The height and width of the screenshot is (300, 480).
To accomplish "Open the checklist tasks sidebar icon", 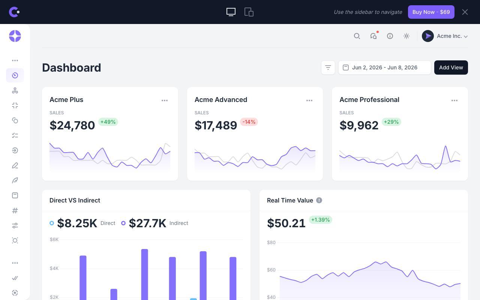I will [15, 135].
